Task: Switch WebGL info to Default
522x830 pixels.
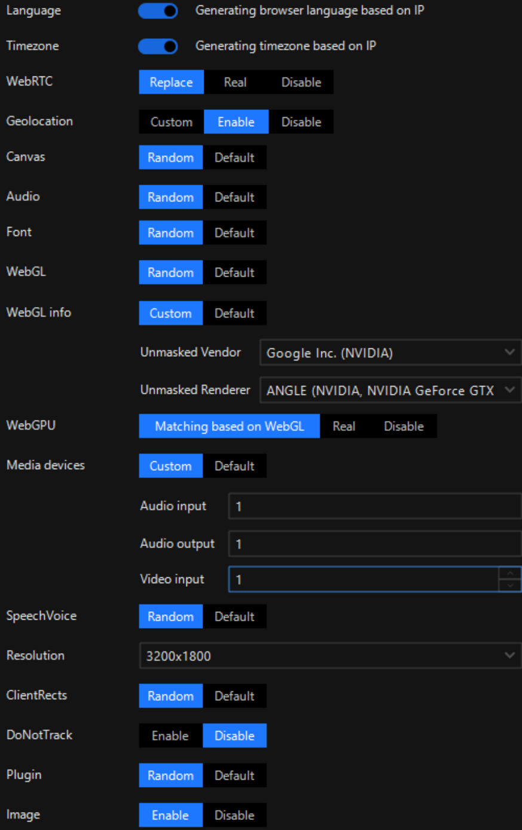Action: click(234, 314)
